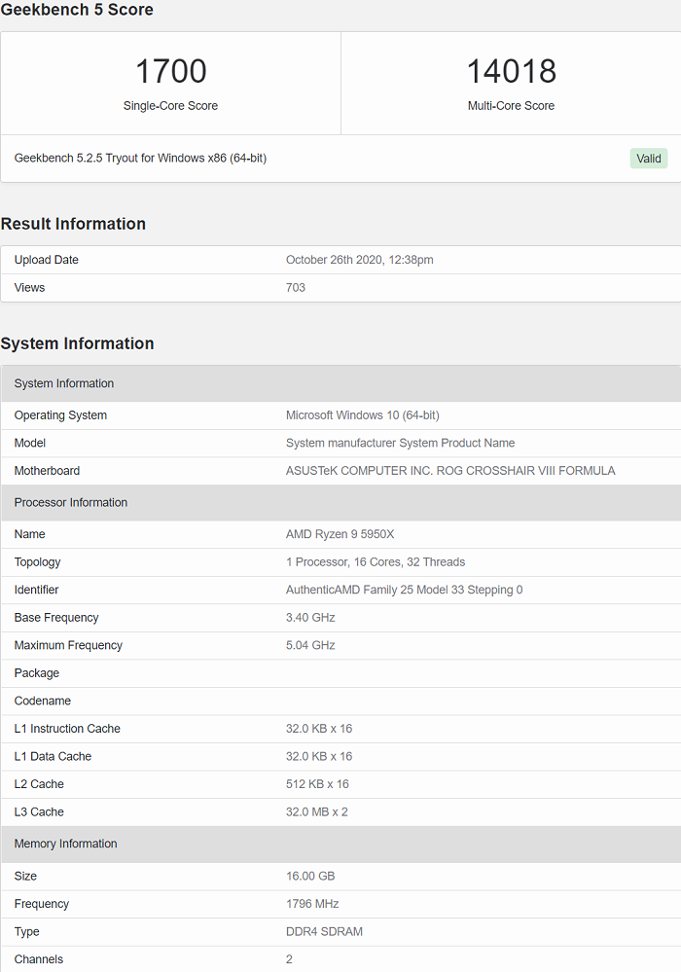
Task: Select the Microsoft Windows 10 operating system value
Action: click(362, 415)
